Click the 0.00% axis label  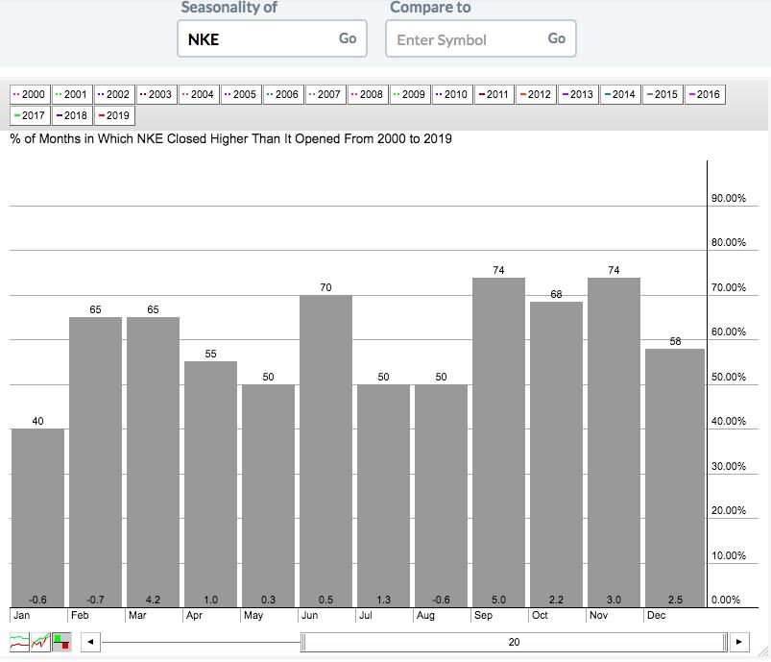(x=726, y=600)
